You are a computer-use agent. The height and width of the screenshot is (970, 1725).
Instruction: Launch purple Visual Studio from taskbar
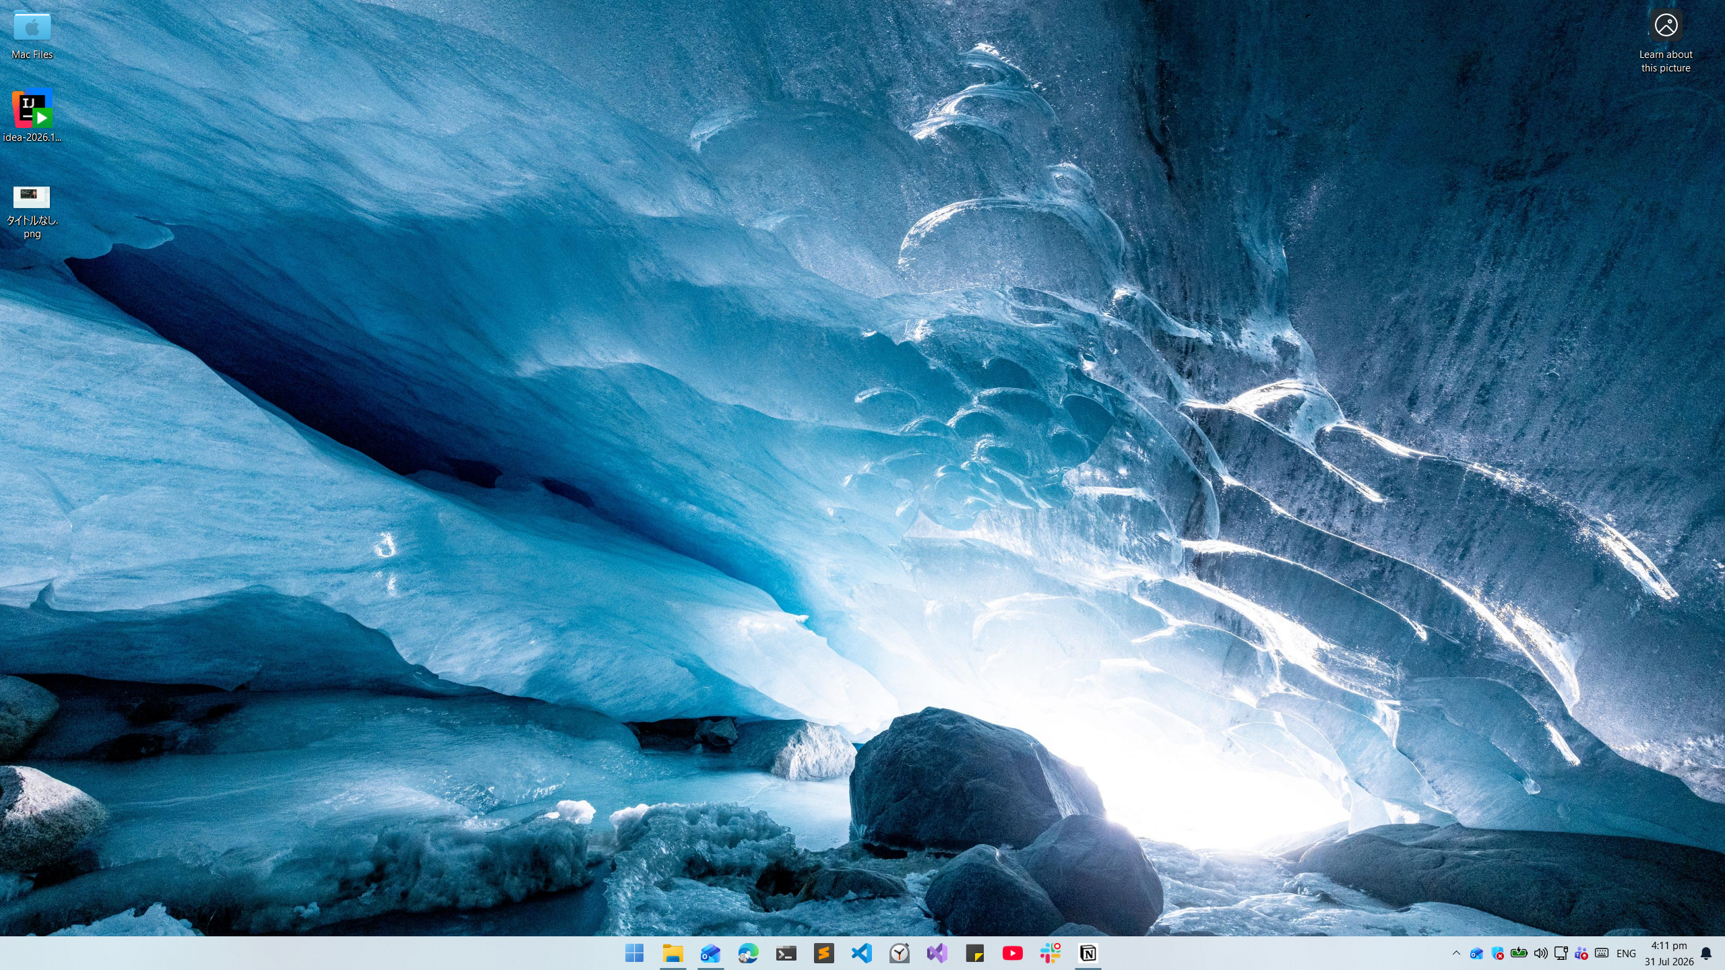coord(937,953)
